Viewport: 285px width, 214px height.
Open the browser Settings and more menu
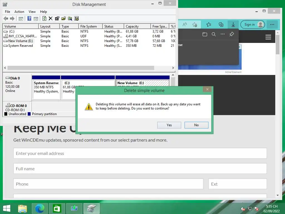pyautogui.click(x=272, y=25)
